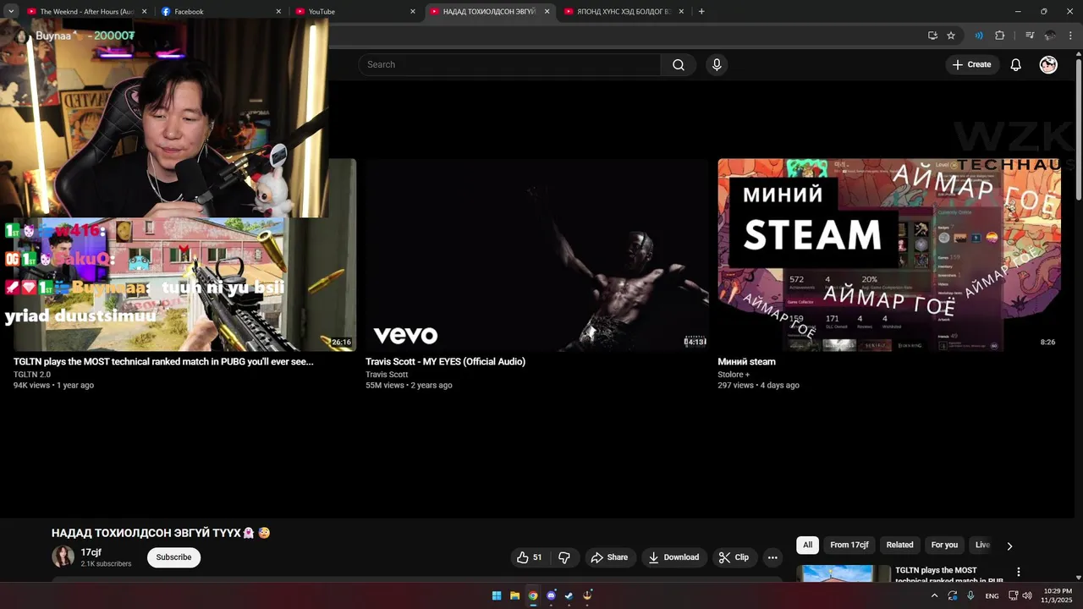Start voice search with the microphone icon
This screenshot has height=609, width=1083.
717,65
